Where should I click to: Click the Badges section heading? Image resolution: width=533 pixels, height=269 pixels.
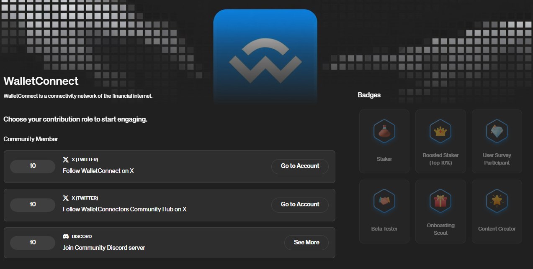pyautogui.click(x=369, y=95)
